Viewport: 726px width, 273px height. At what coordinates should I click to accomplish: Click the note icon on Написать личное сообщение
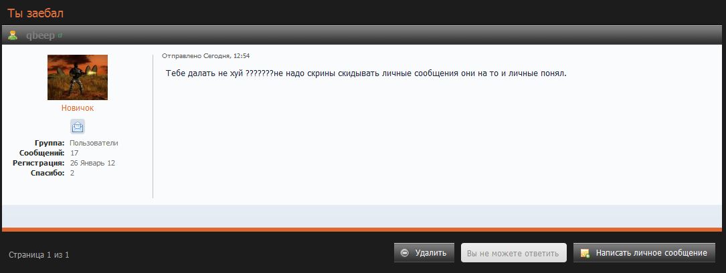point(585,253)
